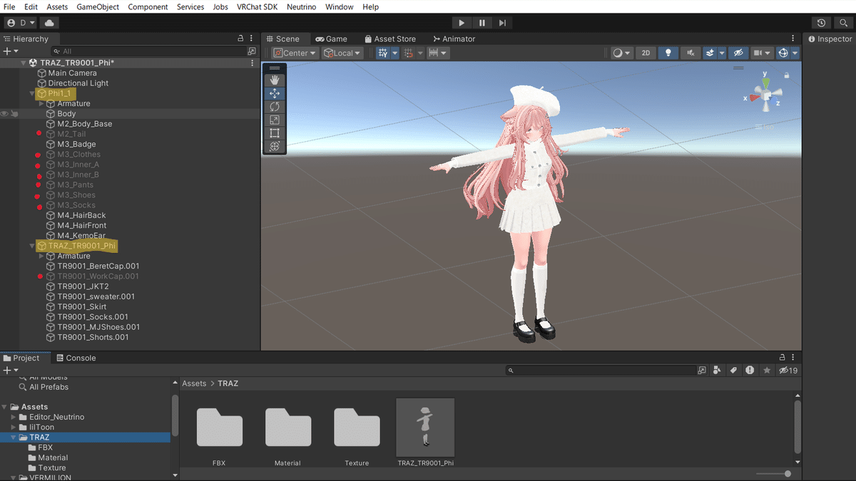This screenshot has width=856, height=481.
Task: Expand Editor_Neutrino folder
Action: (x=14, y=417)
